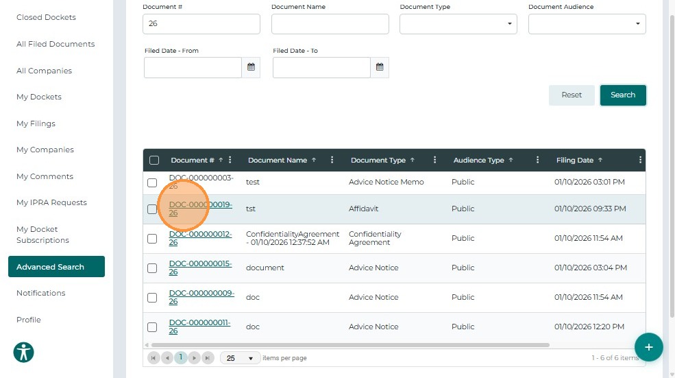Go to the first page of results
Viewport: 675px width, 378px height.
click(154, 357)
